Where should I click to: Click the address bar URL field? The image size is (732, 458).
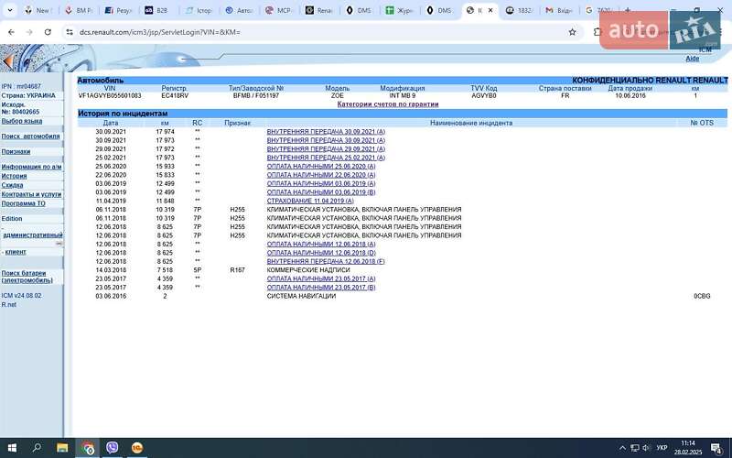(x=318, y=32)
